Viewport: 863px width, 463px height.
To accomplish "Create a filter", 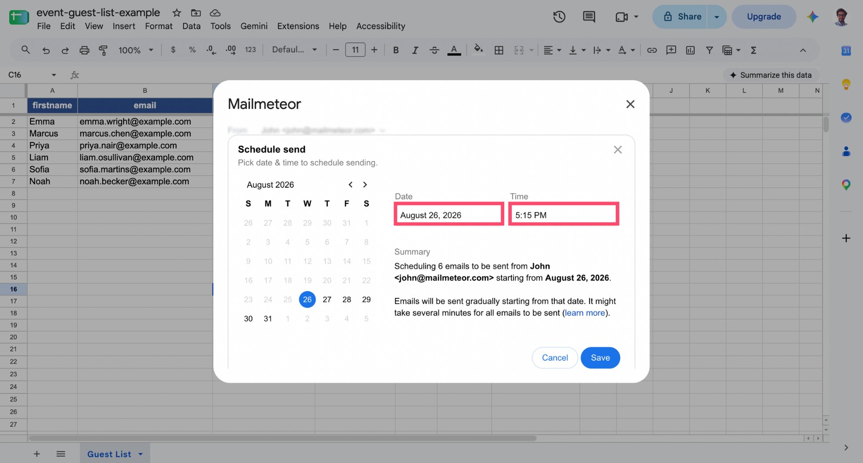I will [x=709, y=50].
